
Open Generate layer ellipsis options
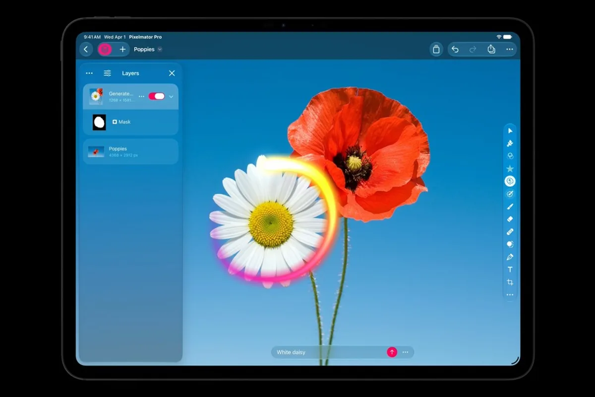point(141,96)
